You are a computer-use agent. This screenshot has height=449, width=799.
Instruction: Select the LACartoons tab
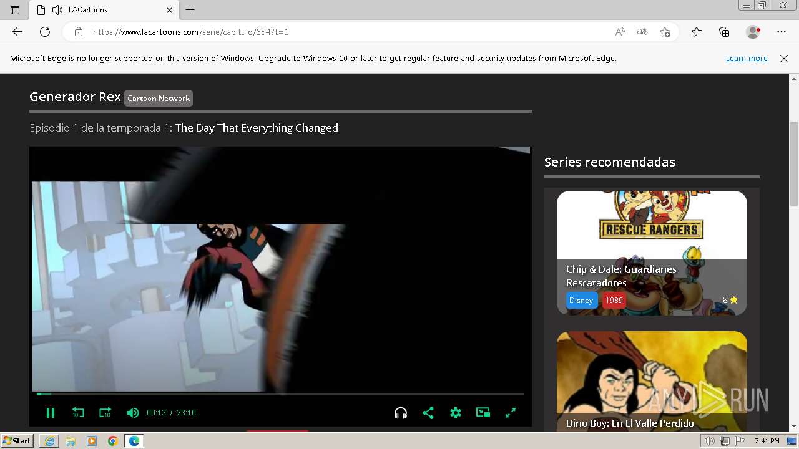tap(104, 10)
